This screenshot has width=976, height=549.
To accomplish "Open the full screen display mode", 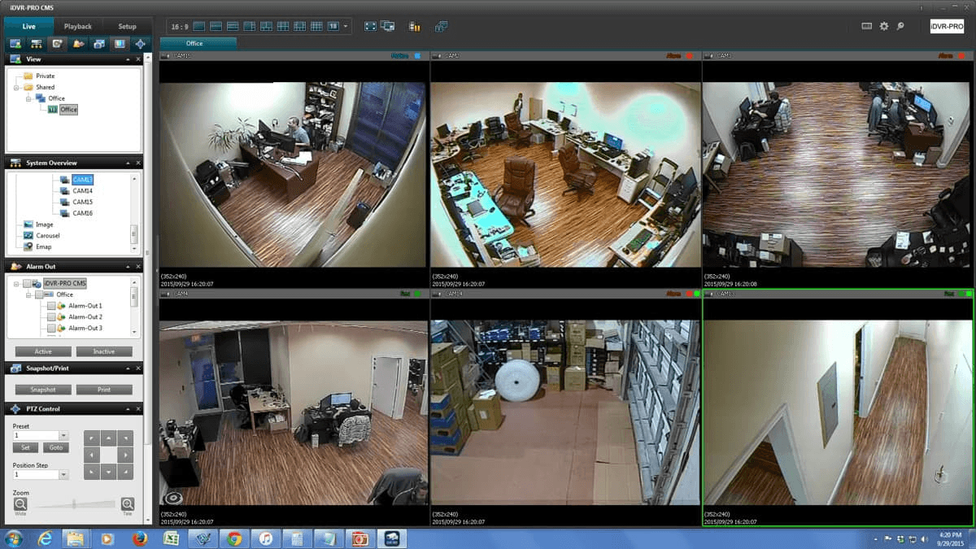I will pyautogui.click(x=369, y=26).
